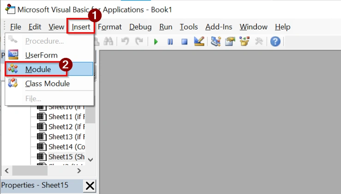Open the Insert menu
This screenshot has width=341, height=194.
81,27
